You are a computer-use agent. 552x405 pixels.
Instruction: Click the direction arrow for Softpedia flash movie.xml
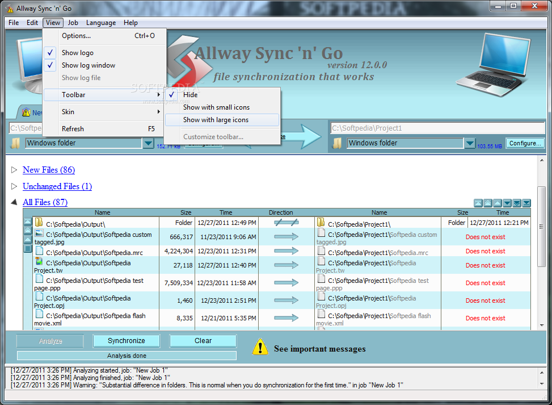[286, 318]
